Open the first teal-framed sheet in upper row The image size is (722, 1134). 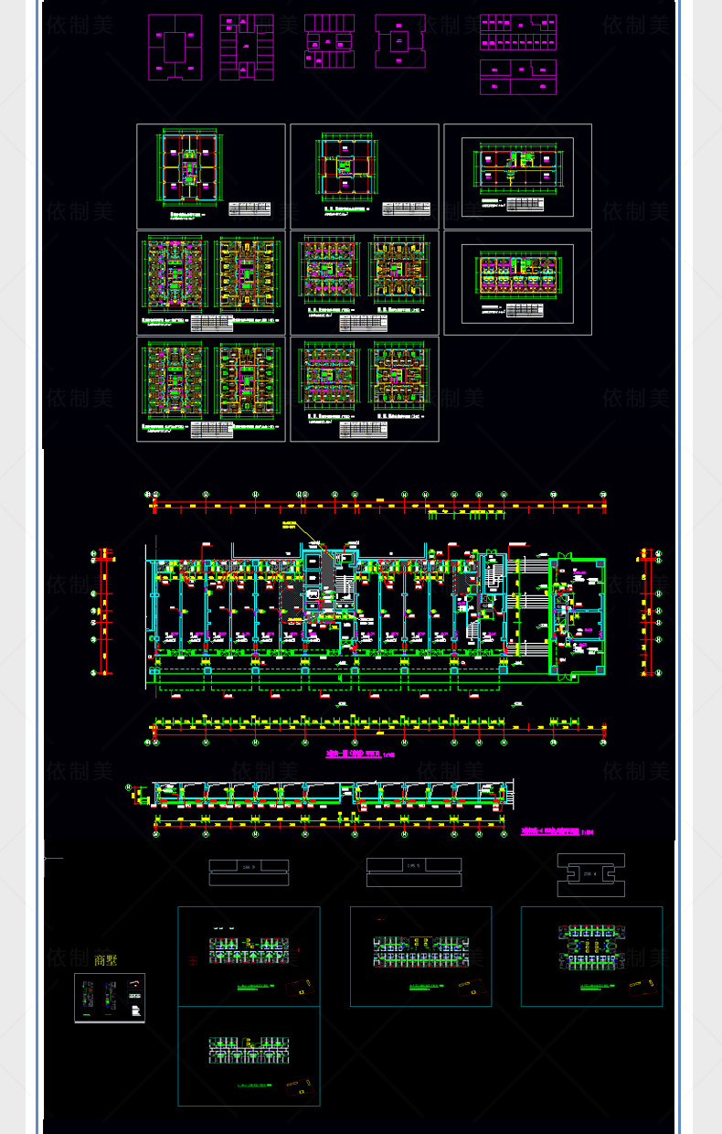pos(249,957)
